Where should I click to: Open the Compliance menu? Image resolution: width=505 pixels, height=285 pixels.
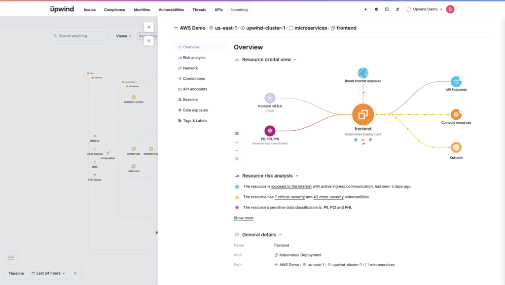[x=114, y=10]
